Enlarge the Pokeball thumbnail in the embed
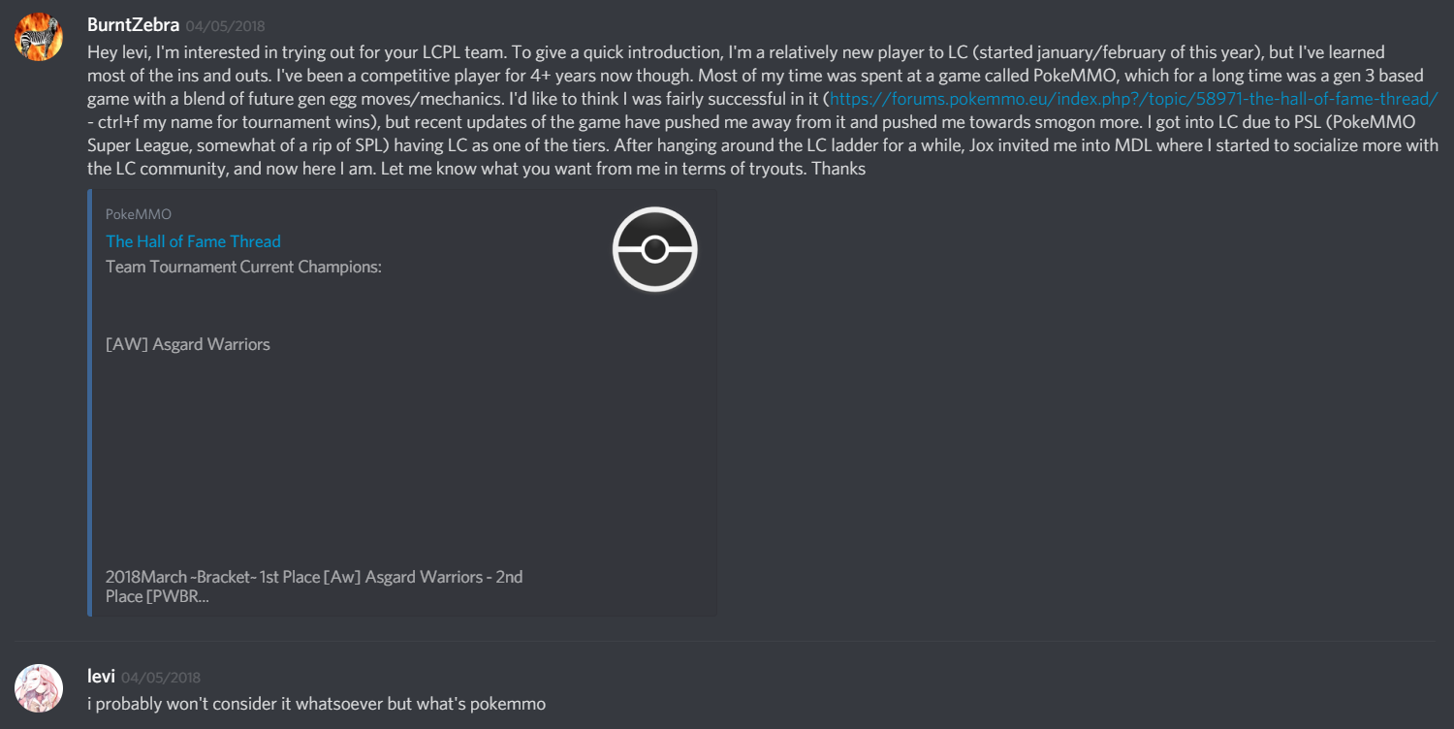This screenshot has height=729, width=1454. 655,250
